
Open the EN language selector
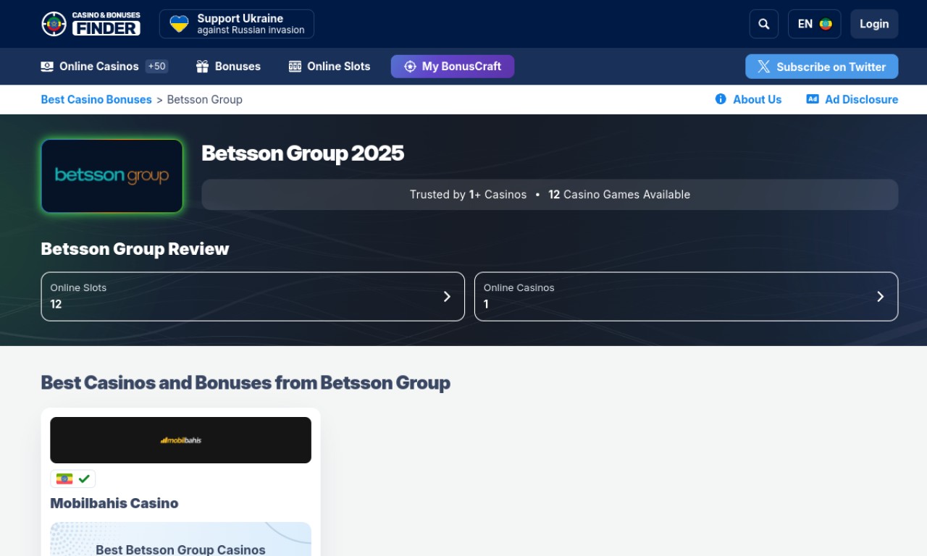click(815, 24)
